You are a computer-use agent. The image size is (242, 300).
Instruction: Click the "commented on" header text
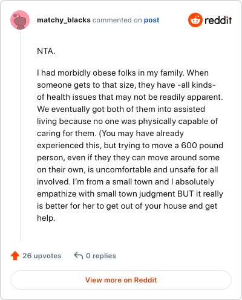[117, 20]
